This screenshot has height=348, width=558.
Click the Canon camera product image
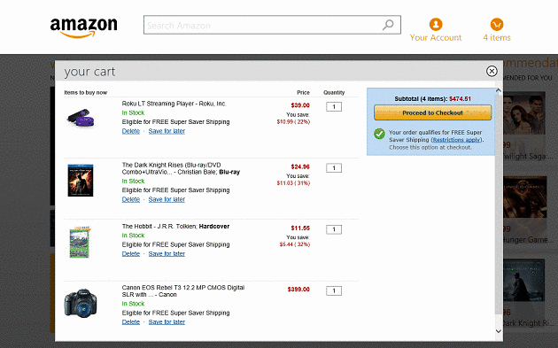tap(81, 303)
